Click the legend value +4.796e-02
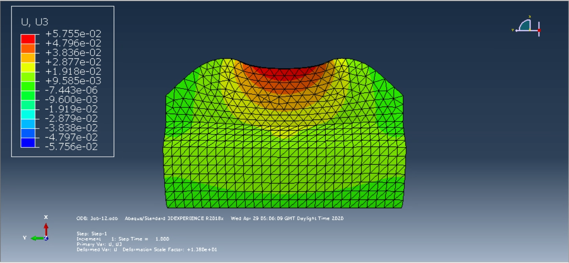569x263 pixels. point(73,43)
